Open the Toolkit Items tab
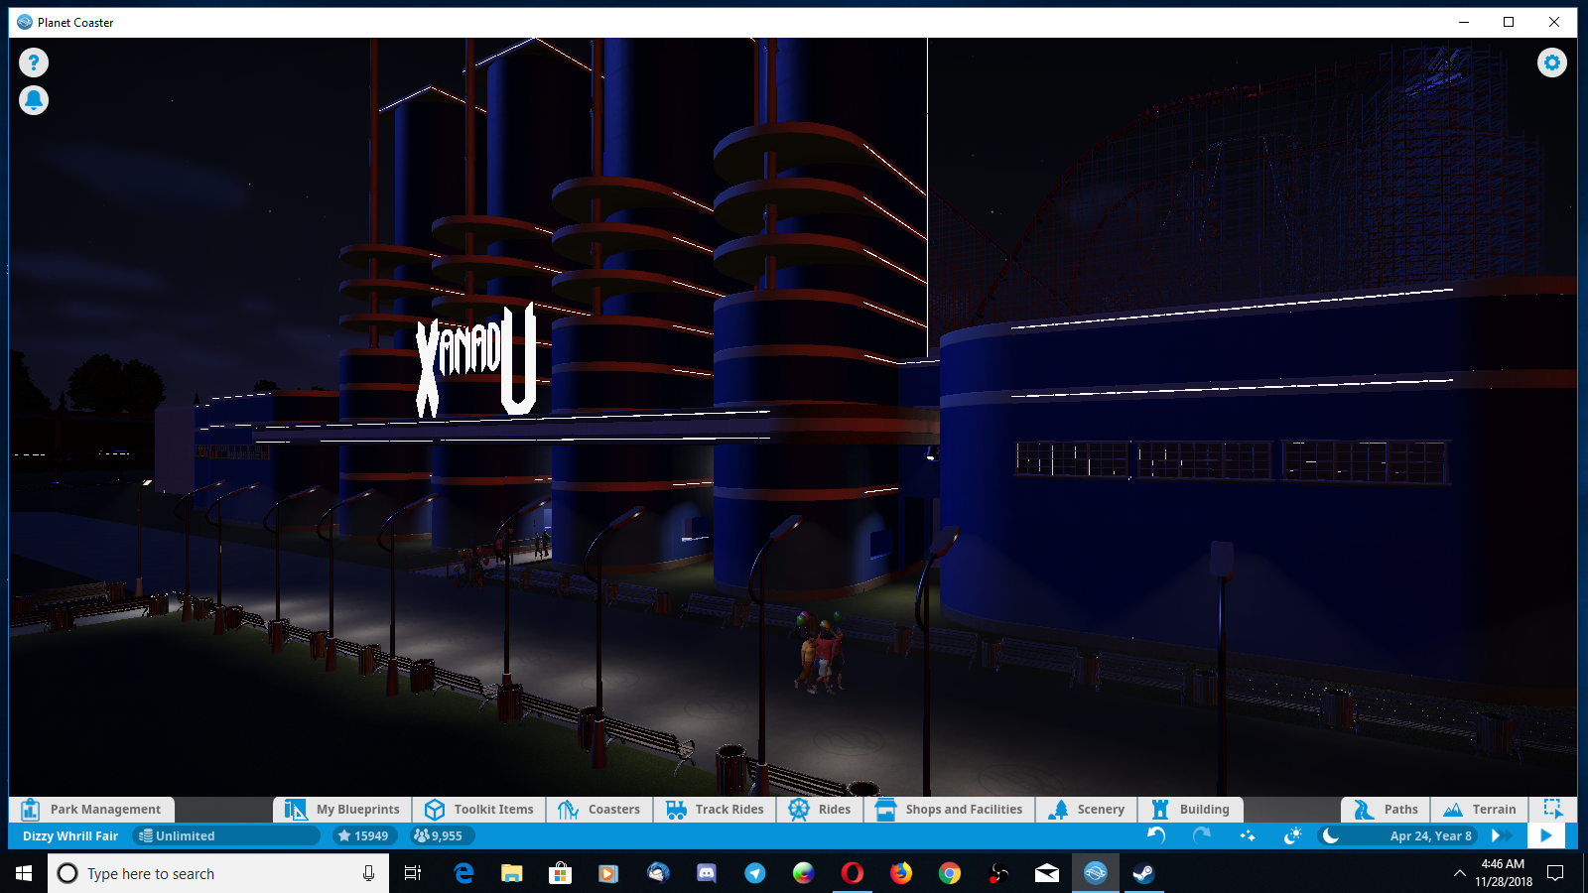Image resolution: width=1588 pixels, height=893 pixels. tap(479, 809)
